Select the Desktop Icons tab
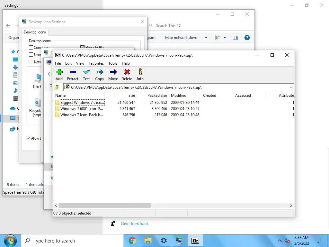The height and width of the screenshot is (247, 329). tap(35, 32)
